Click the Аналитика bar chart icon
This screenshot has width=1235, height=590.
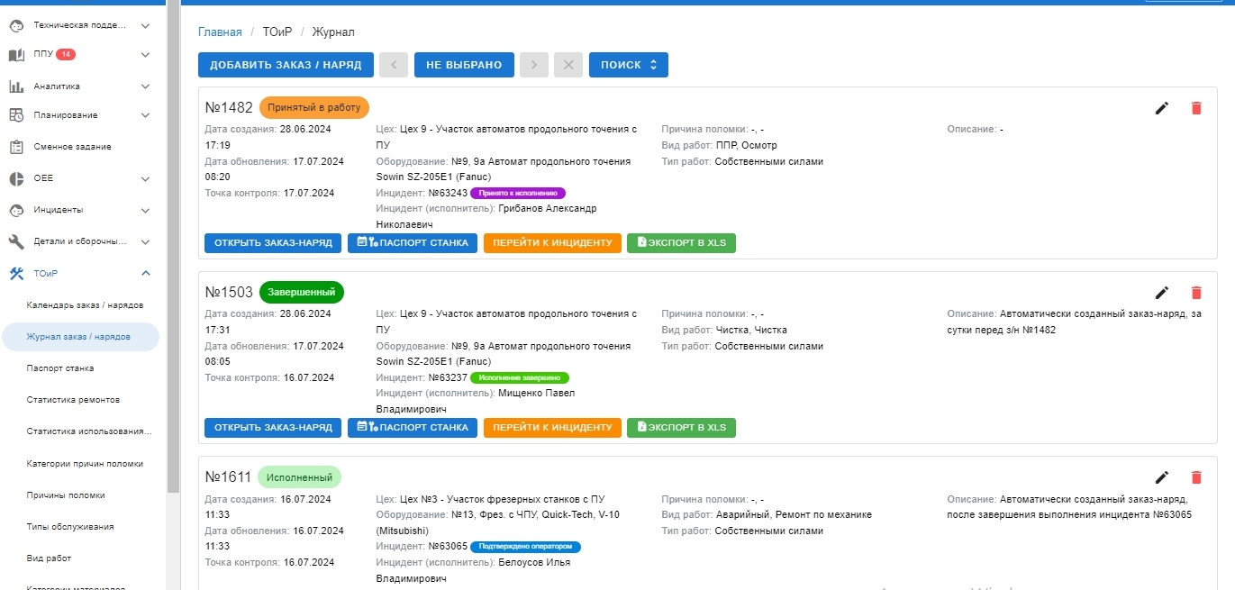(16, 86)
